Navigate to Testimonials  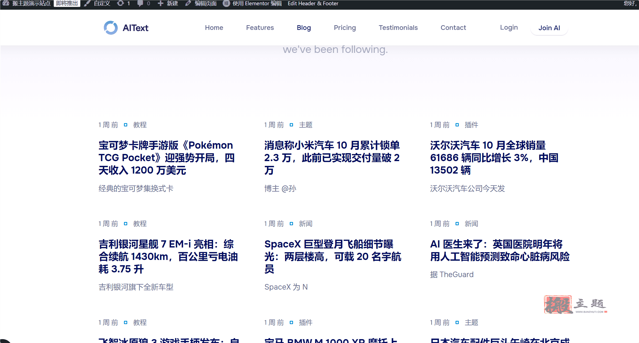point(398,28)
